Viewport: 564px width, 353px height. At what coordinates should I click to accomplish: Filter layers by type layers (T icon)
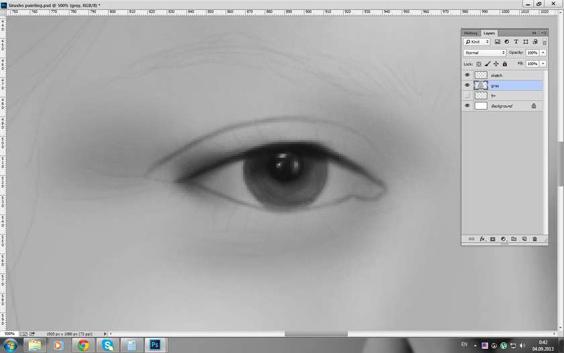point(516,42)
